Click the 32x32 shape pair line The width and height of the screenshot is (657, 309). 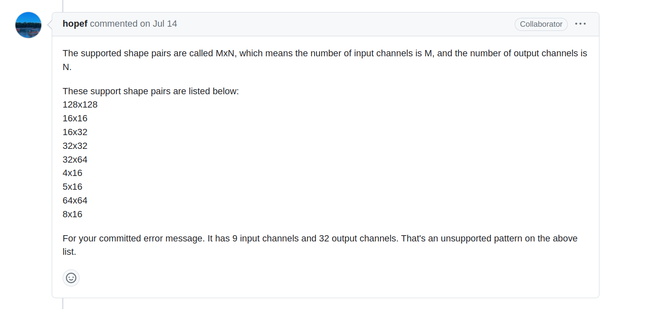[x=75, y=146]
